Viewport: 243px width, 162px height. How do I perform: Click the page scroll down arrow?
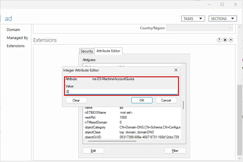pyautogui.click(x=240, y=158)
